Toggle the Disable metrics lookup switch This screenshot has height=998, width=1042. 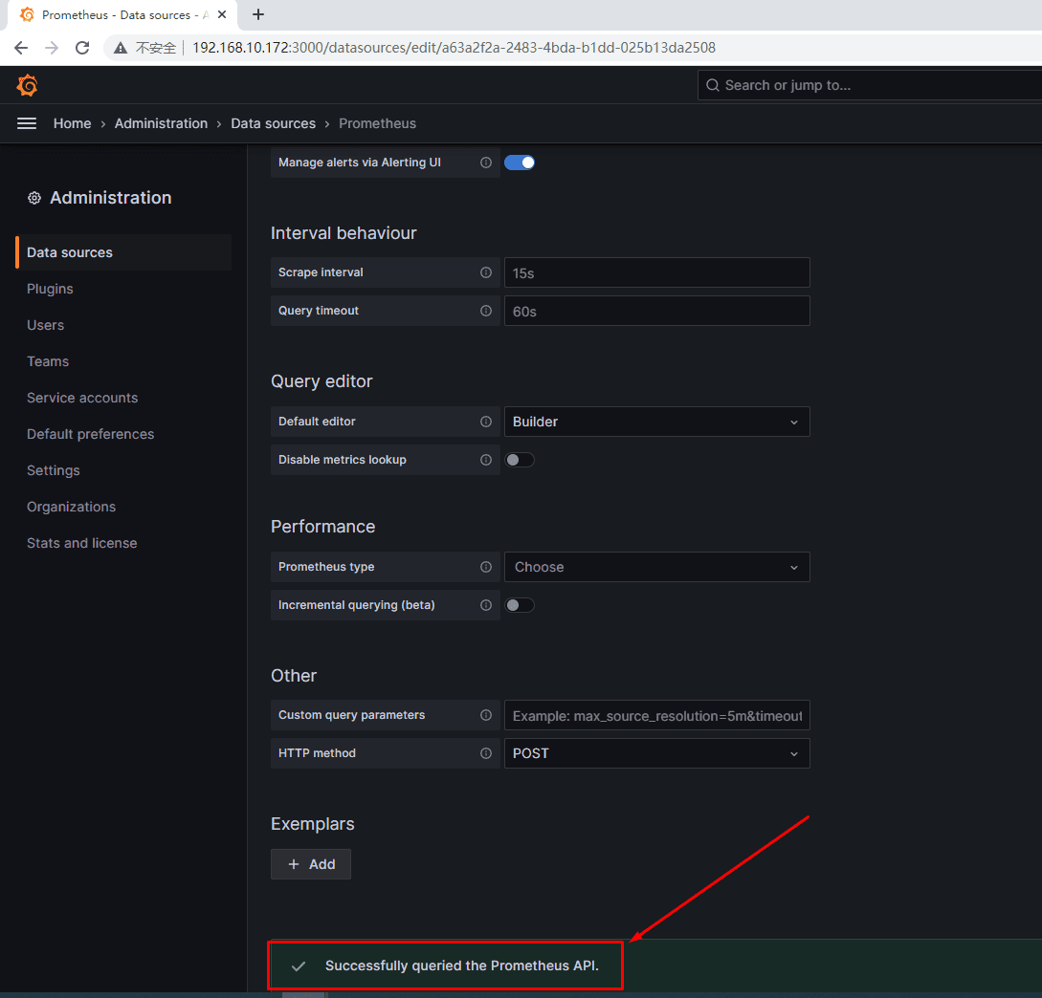point(519,460)
